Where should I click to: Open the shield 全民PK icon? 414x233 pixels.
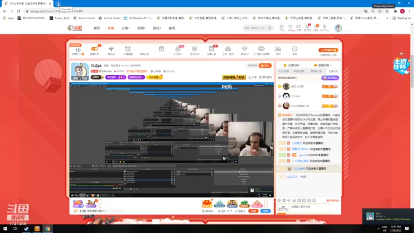pos(195,49)
